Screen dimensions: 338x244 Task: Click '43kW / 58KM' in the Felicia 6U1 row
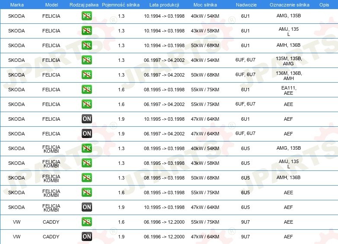[205, 31]
